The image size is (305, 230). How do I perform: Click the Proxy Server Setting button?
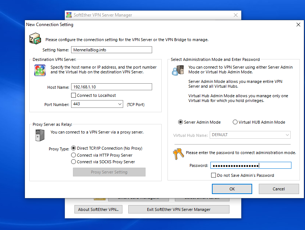(x=109, y=172)
